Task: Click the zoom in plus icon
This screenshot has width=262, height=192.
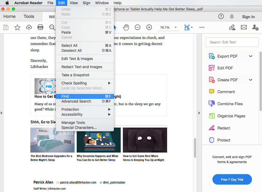Action: coord(149,27)
